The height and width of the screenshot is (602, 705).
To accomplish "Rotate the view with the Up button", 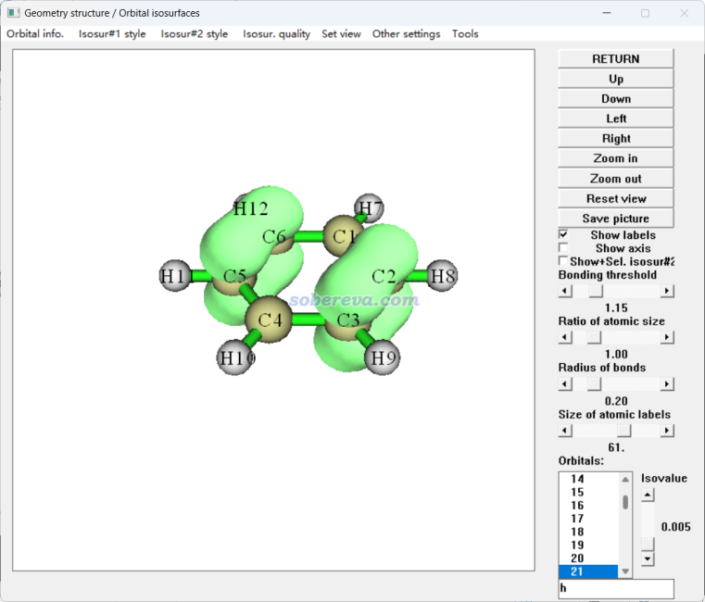I will [615, 79].
